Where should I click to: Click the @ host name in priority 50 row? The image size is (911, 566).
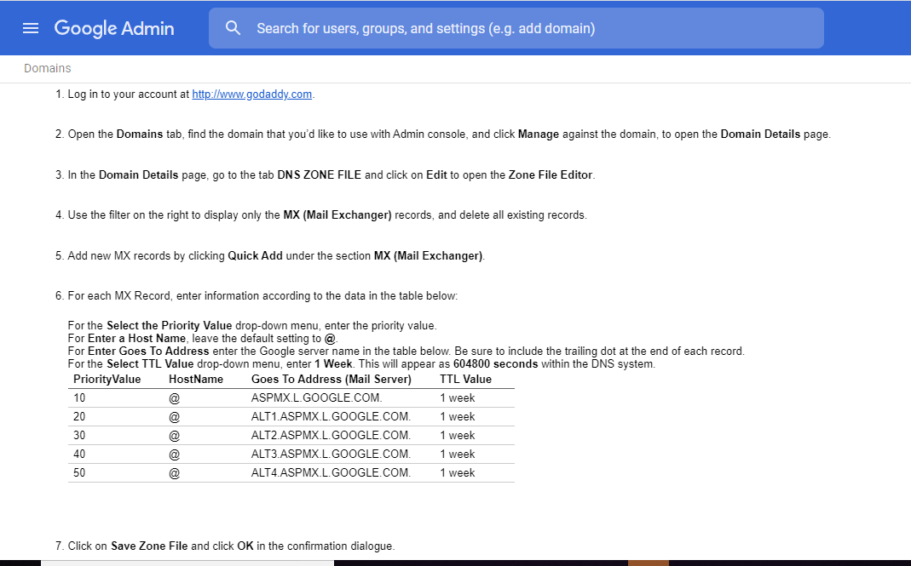(175, 472)
